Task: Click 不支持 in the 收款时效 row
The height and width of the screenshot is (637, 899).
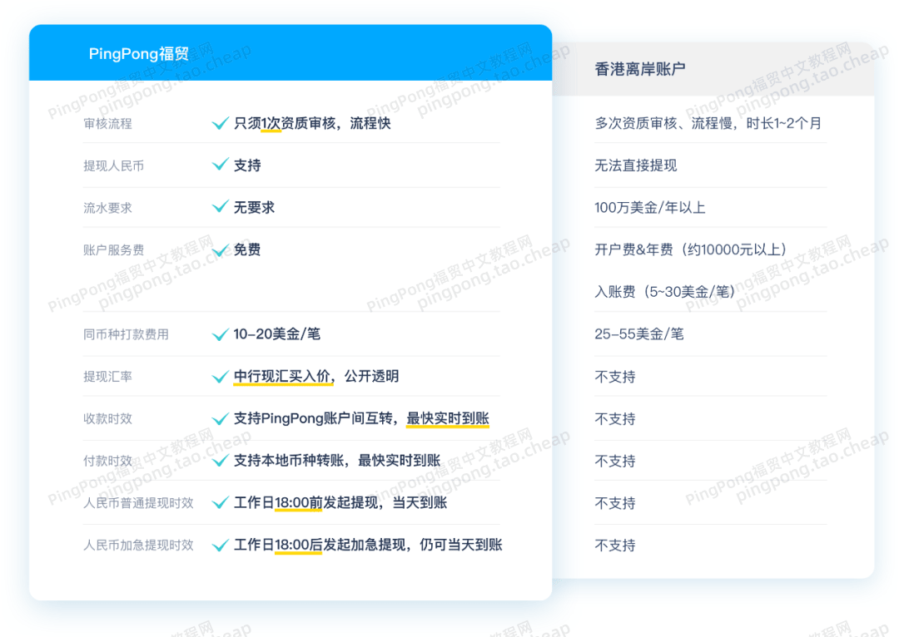Action: point(615,419)
